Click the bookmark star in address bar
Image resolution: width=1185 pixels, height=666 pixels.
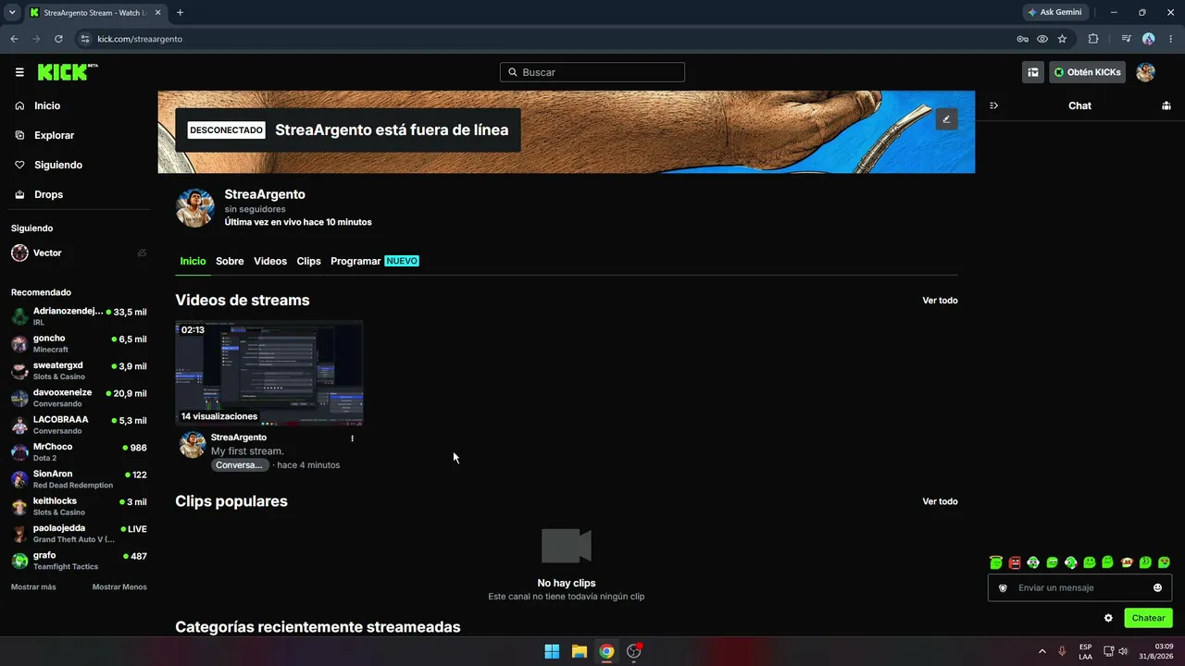1062,39
